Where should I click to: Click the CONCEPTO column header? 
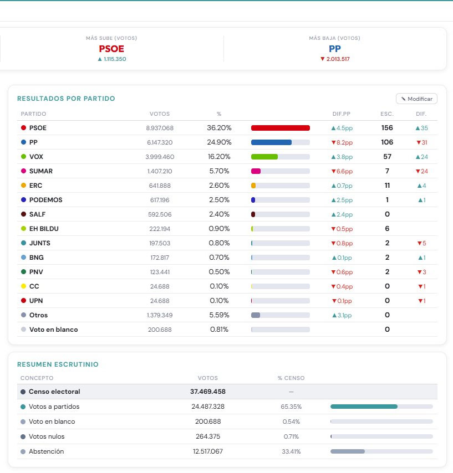coord(37,378)
